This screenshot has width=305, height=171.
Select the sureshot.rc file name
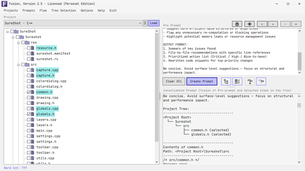coord(47,59)
